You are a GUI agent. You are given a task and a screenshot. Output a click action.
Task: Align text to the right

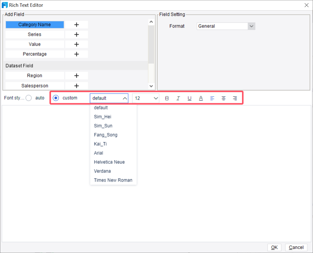point(235,98)
